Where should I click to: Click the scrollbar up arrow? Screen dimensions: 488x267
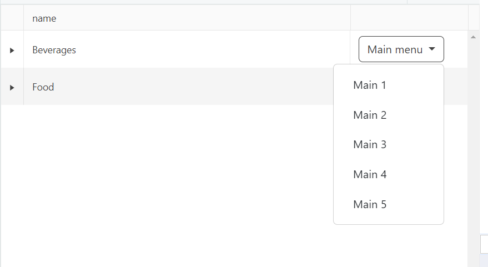tap(474, 37)
